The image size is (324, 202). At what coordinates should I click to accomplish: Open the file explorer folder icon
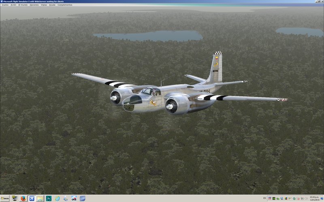pyautogui.click(x=40, y=198)
